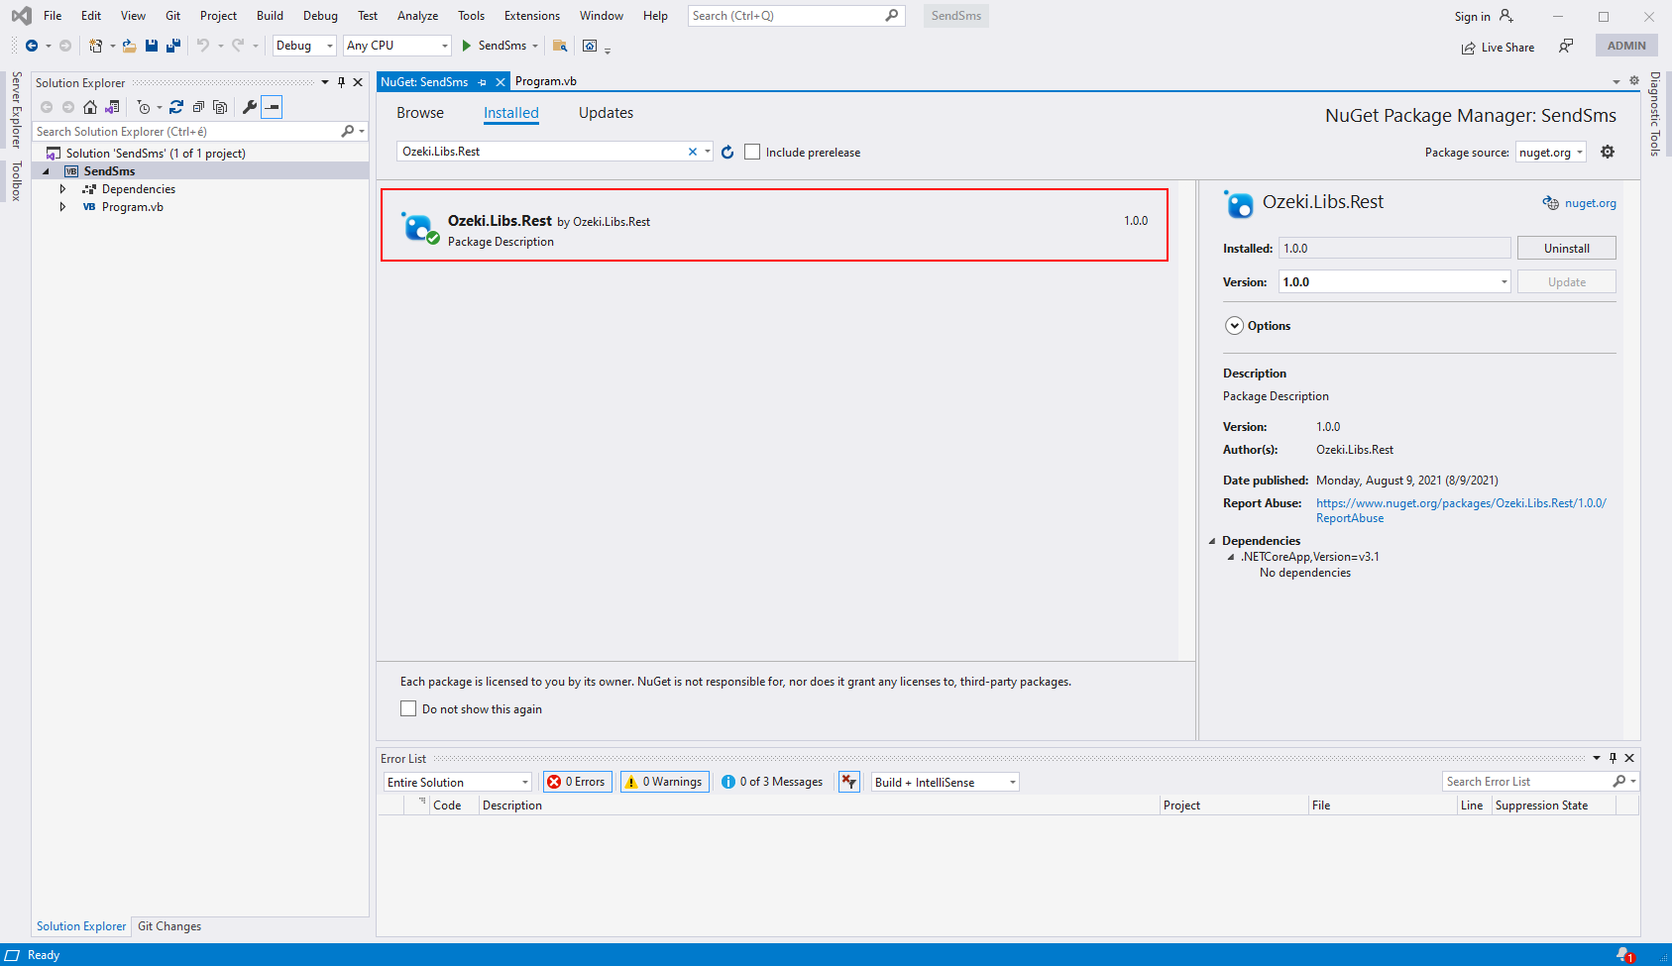Viewport: 1672px width, 966px height.
Task: Clear the Ozeki.Libs.Rest search text
Action: pyautogui.click(x=693, y=152)
